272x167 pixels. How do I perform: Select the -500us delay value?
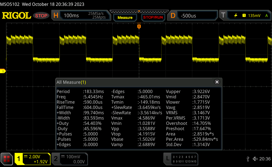pos(188,16)
